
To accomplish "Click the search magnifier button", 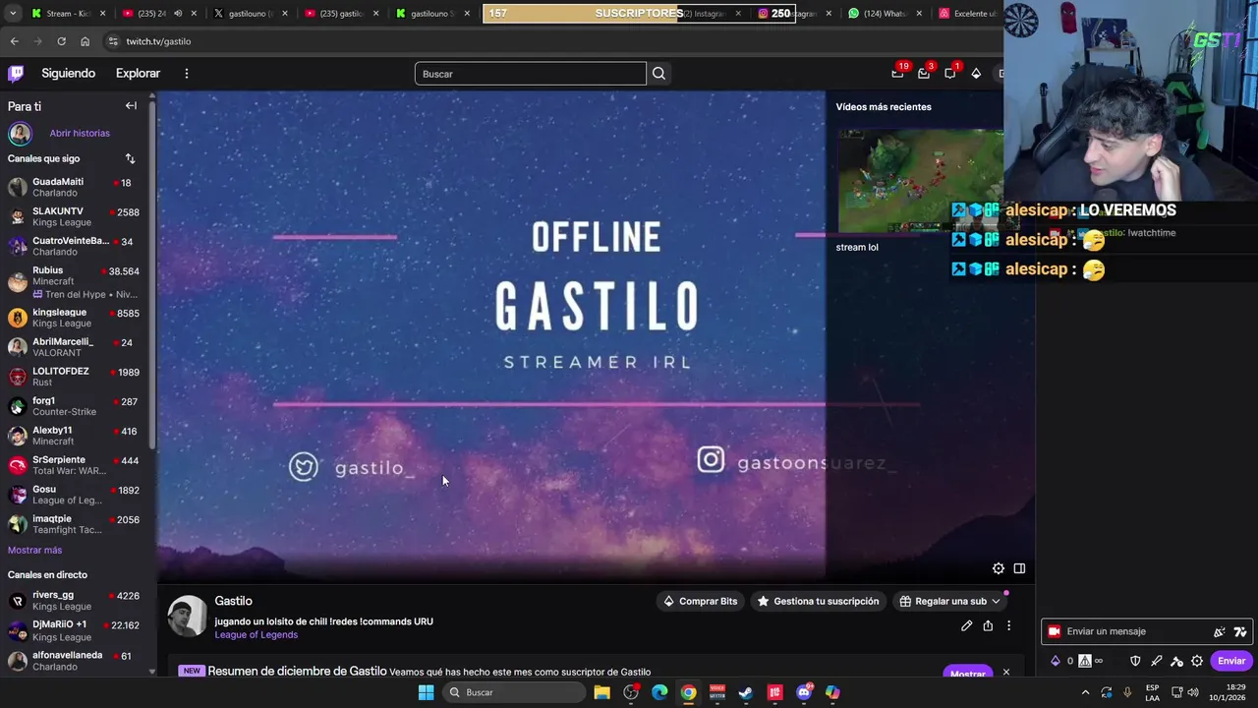I will point(658,74).
